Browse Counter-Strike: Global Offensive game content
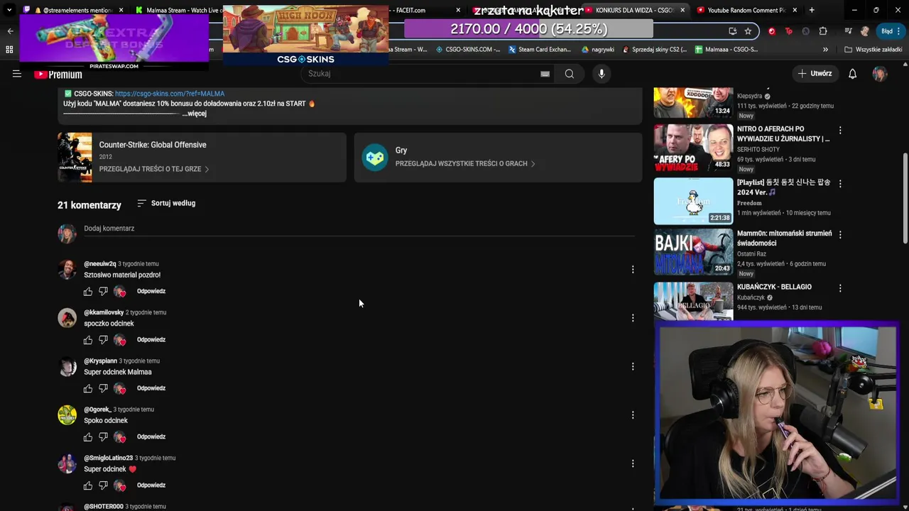 click(202, 158)
